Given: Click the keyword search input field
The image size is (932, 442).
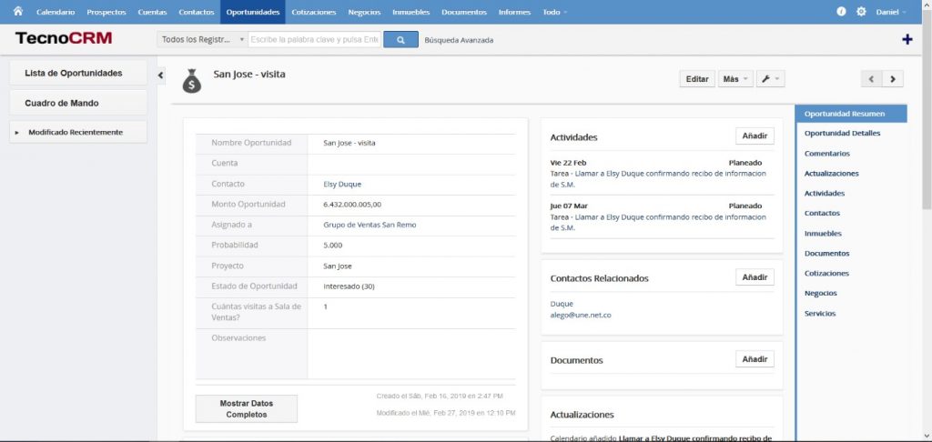Looking at the screenshot, I should tap(314, 40).
